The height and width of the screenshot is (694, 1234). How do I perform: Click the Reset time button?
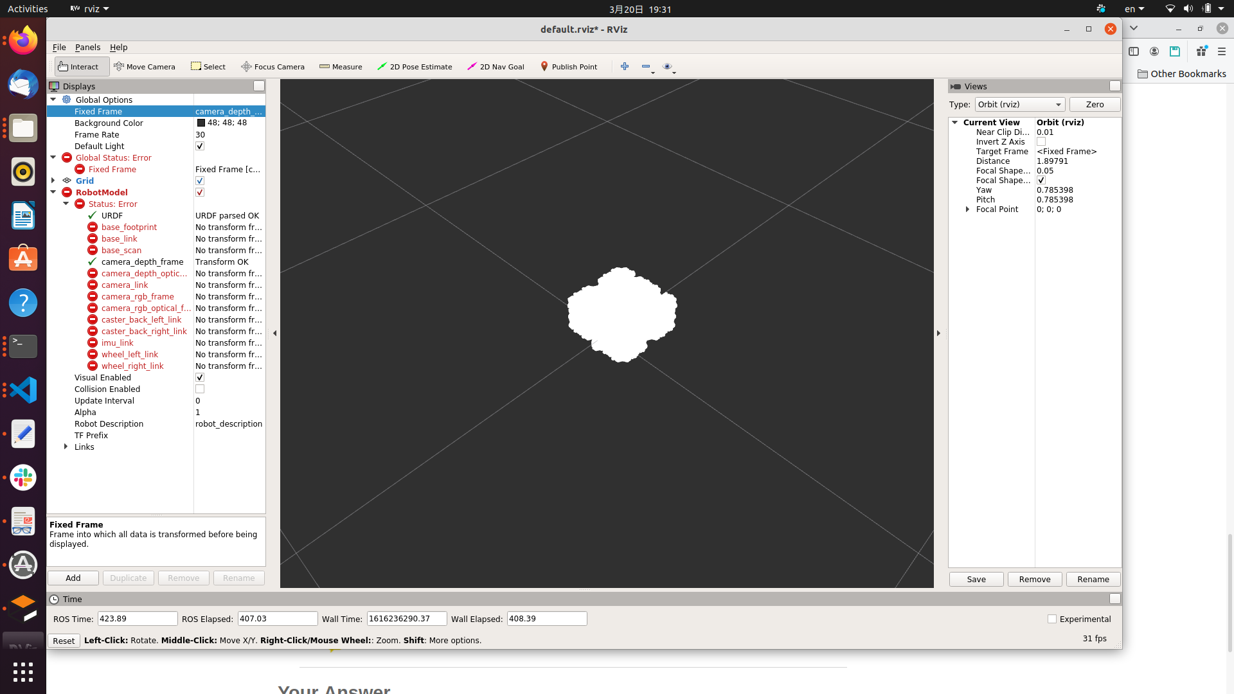tap(63, 640)
